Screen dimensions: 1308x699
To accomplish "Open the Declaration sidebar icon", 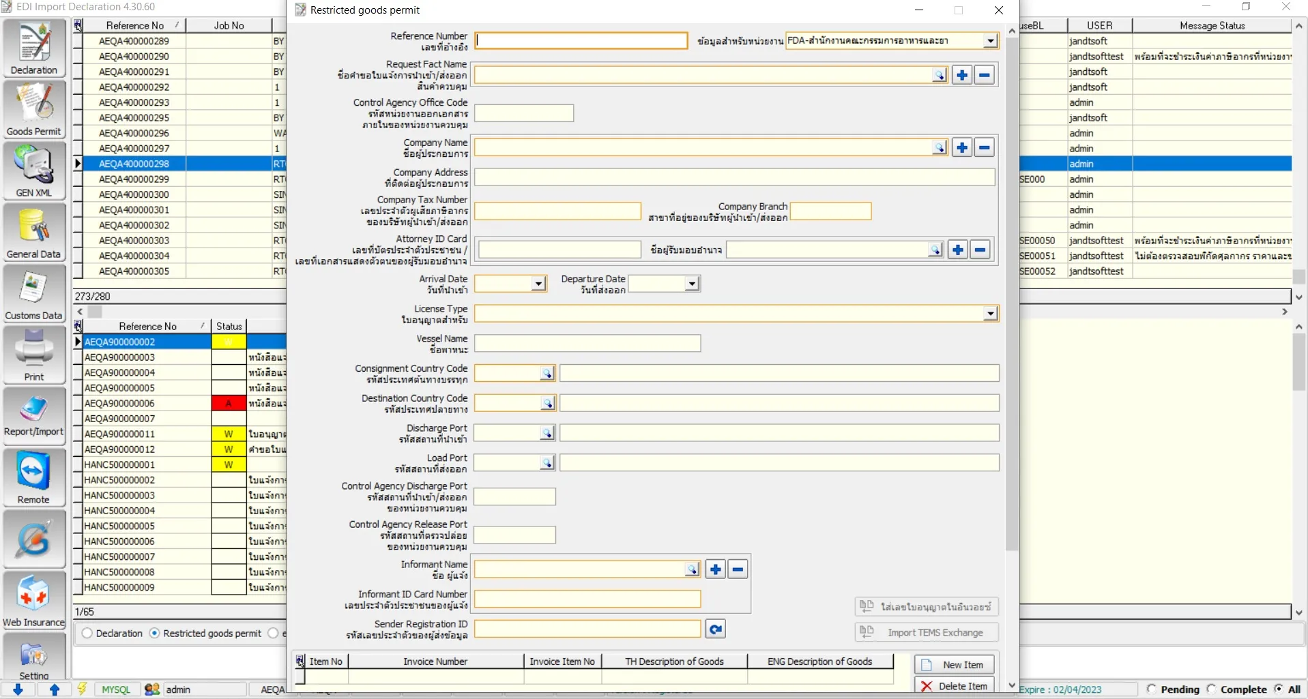I will click(34, 48).
